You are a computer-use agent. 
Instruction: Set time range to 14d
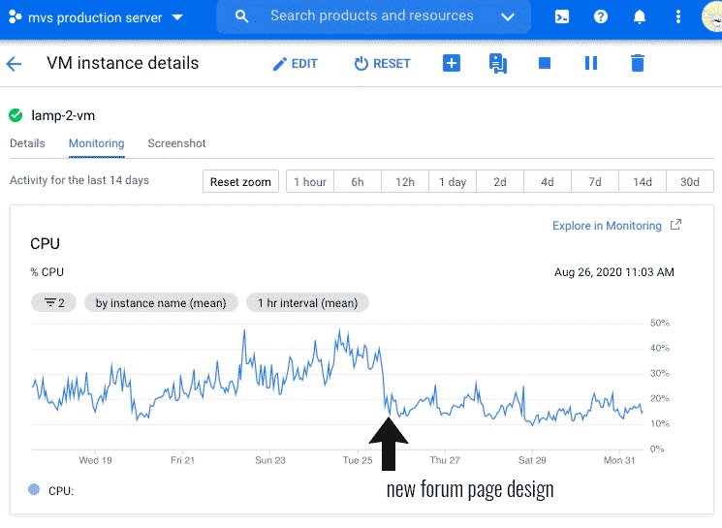pyautogui.click(x=643, y=182)
